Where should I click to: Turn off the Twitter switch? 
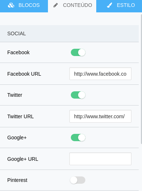click(78, 95)
